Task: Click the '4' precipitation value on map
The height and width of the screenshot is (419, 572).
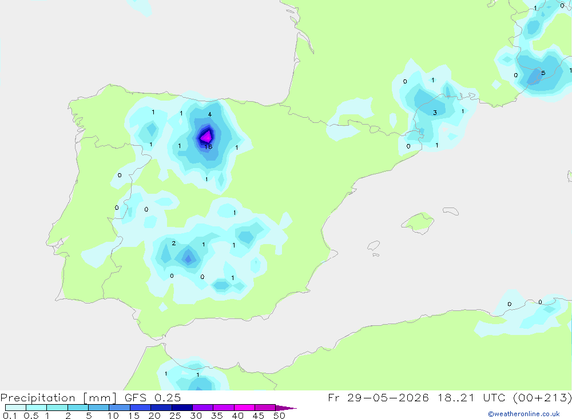Action: [210, 114]
